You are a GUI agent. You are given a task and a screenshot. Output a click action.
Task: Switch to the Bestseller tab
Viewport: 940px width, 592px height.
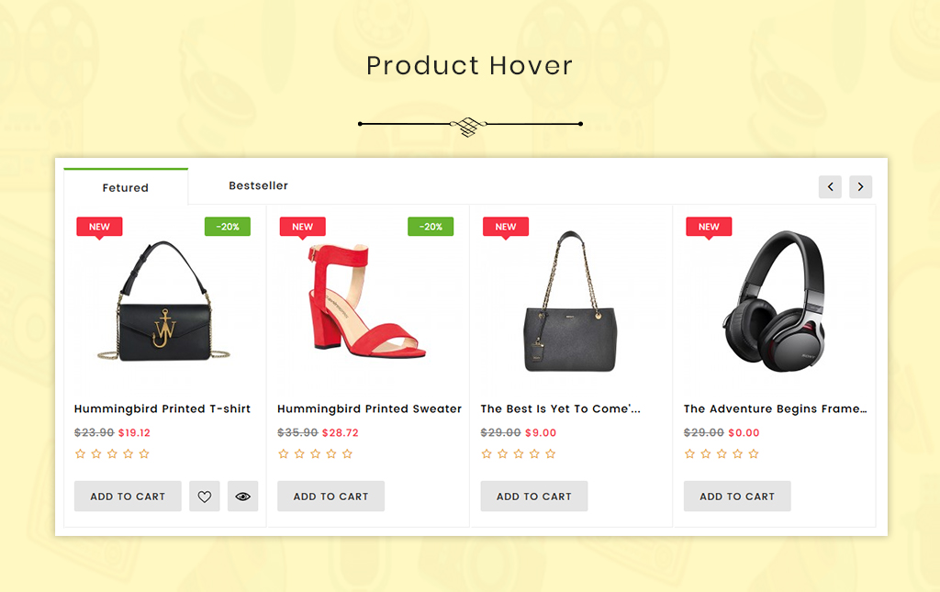pyautogui.click(x=258, y=185)
